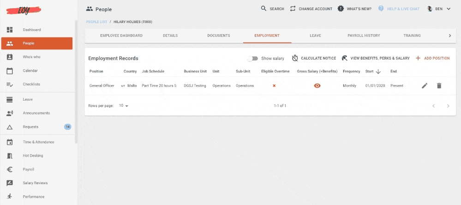
Task: Go back via People List breadcrumb link
Action: [96, 22]
